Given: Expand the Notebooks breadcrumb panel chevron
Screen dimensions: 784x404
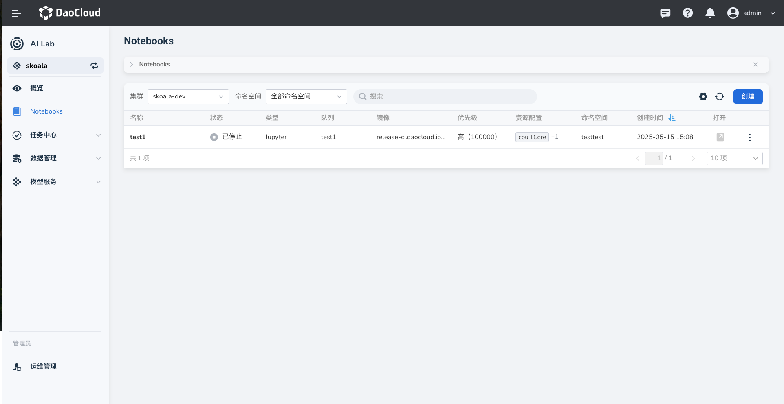Looking at the screenshot, I should [132, 65].
